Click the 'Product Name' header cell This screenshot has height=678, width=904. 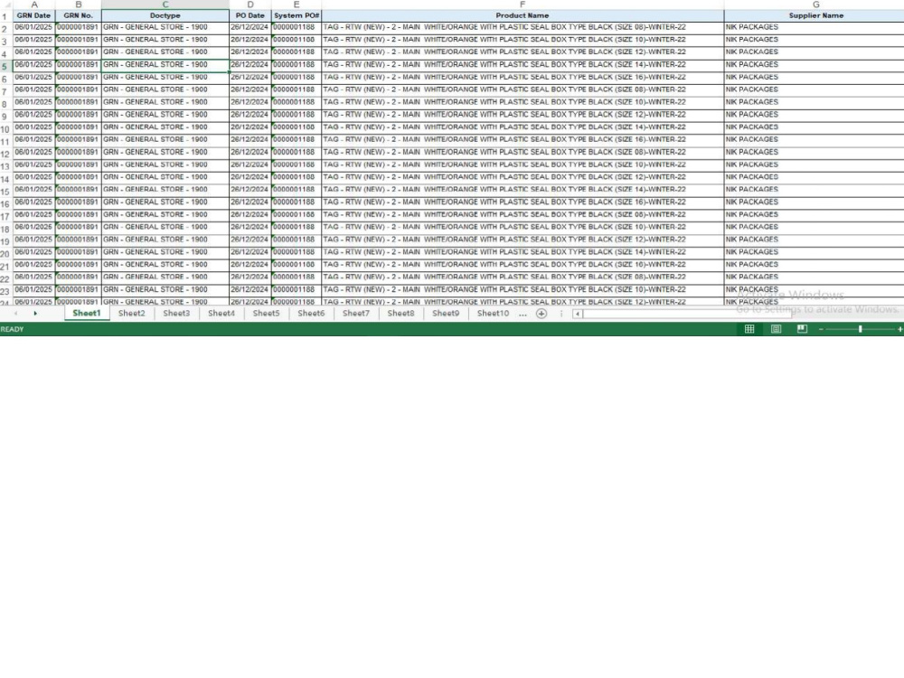pos(523,15)
